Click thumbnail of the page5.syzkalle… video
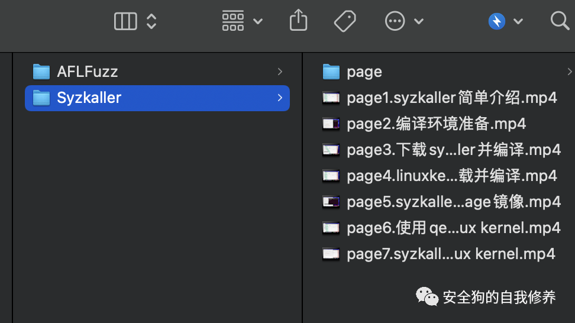 coord(331,202)
